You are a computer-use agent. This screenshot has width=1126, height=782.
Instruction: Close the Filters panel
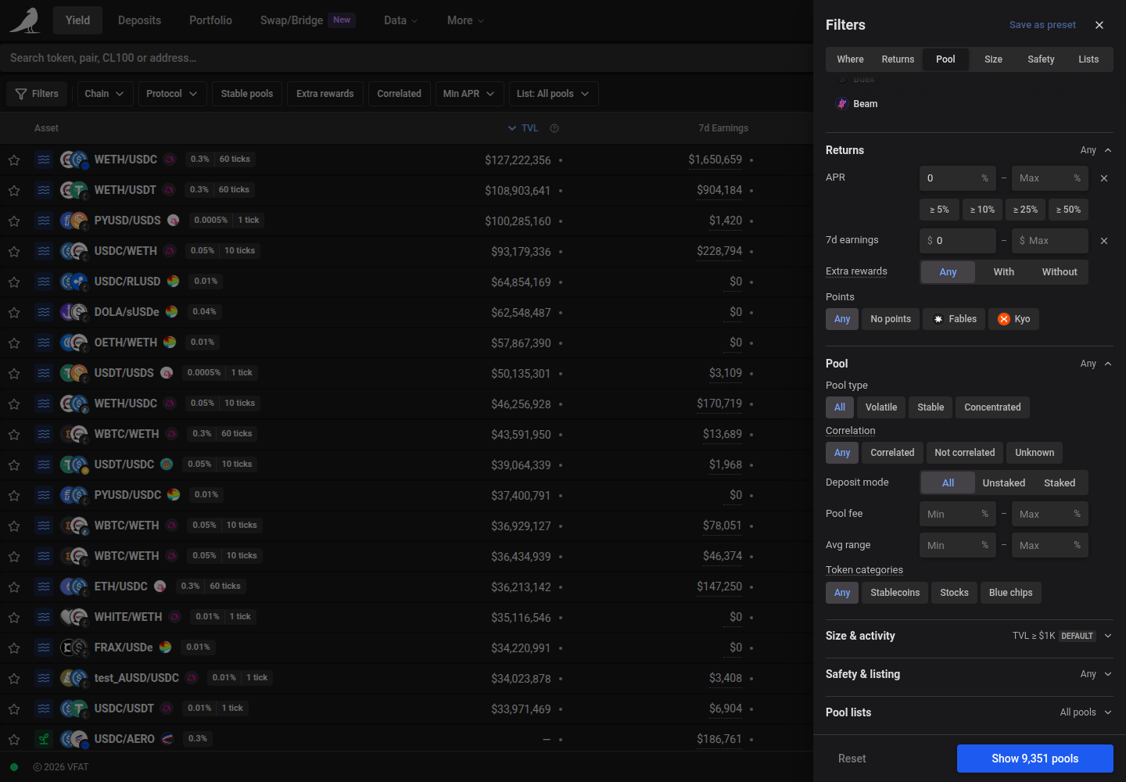pyautogui.click(x=1099, y=25)
